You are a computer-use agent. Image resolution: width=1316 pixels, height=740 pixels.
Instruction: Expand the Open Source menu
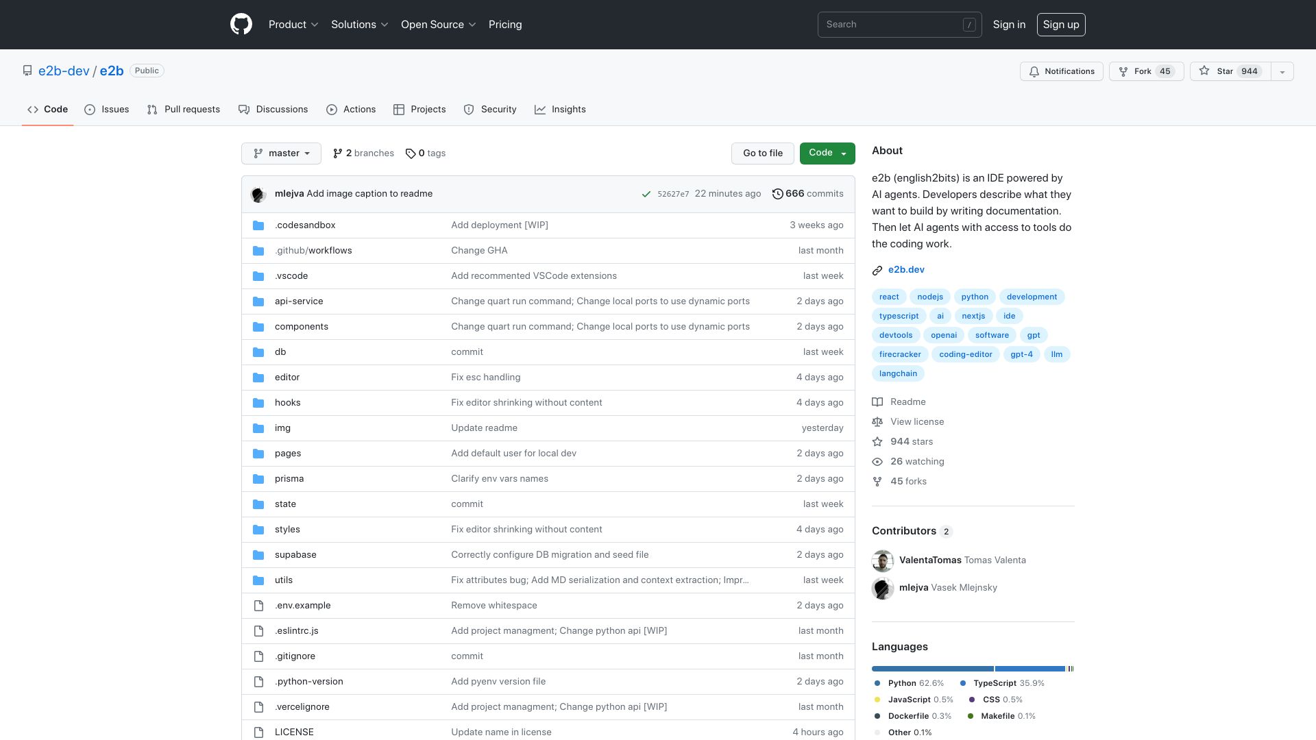point(439,25)
